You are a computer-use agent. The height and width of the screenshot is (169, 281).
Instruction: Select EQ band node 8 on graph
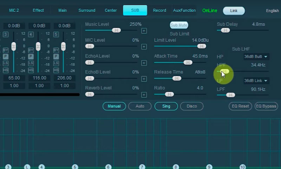[x=176, y=167]
